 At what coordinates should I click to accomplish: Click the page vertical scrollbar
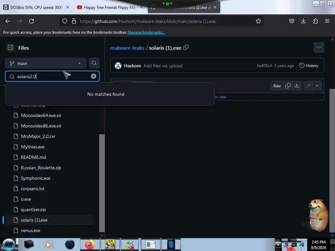(332, 160)
